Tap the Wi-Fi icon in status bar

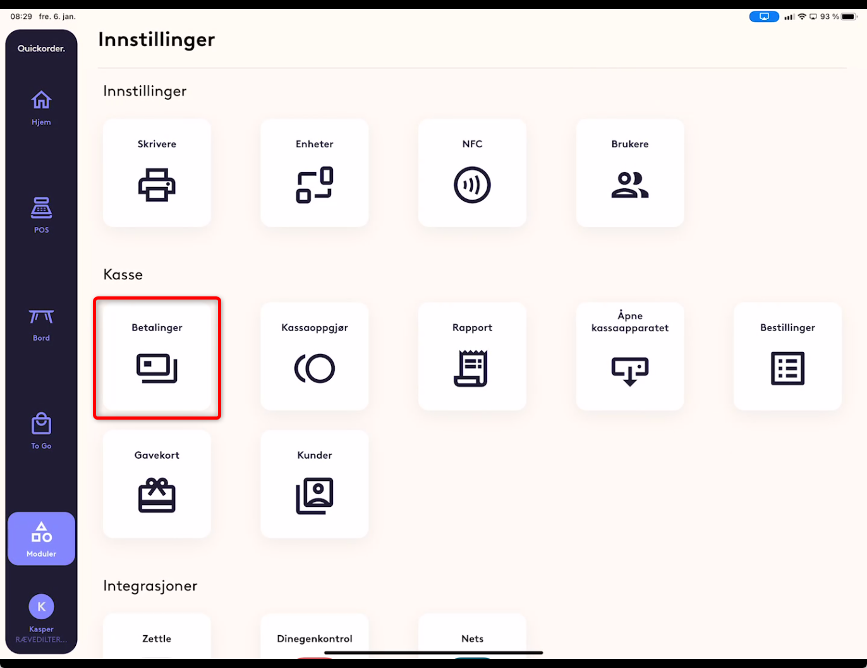(802, 16)
